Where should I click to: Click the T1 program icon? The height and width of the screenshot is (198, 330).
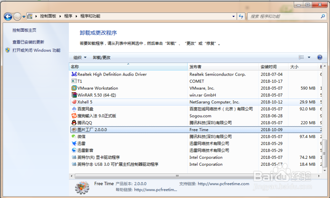click(74, 81)
